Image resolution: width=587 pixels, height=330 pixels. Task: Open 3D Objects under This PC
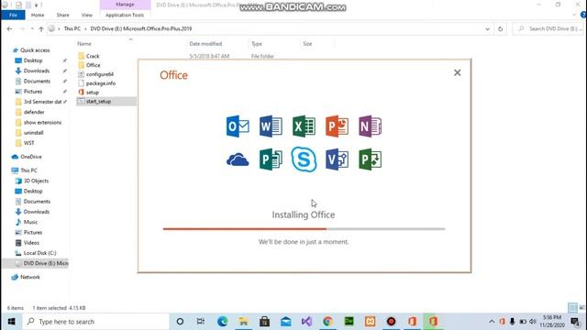(x=36, y=181)
